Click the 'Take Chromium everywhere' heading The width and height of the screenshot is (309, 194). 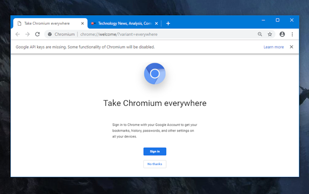[x=155, y=103]
